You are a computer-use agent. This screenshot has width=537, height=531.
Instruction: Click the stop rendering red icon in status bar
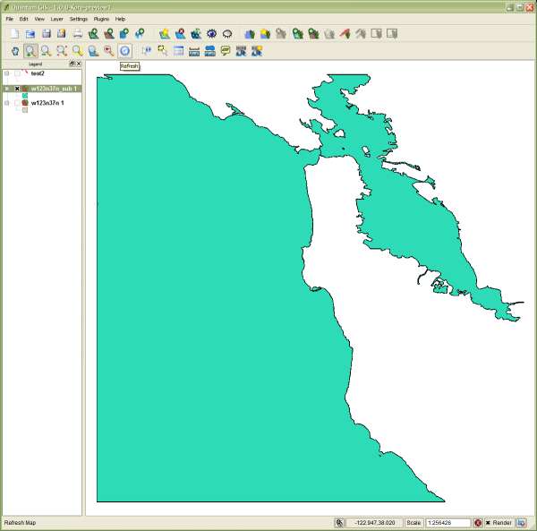[x=478, y=523]
